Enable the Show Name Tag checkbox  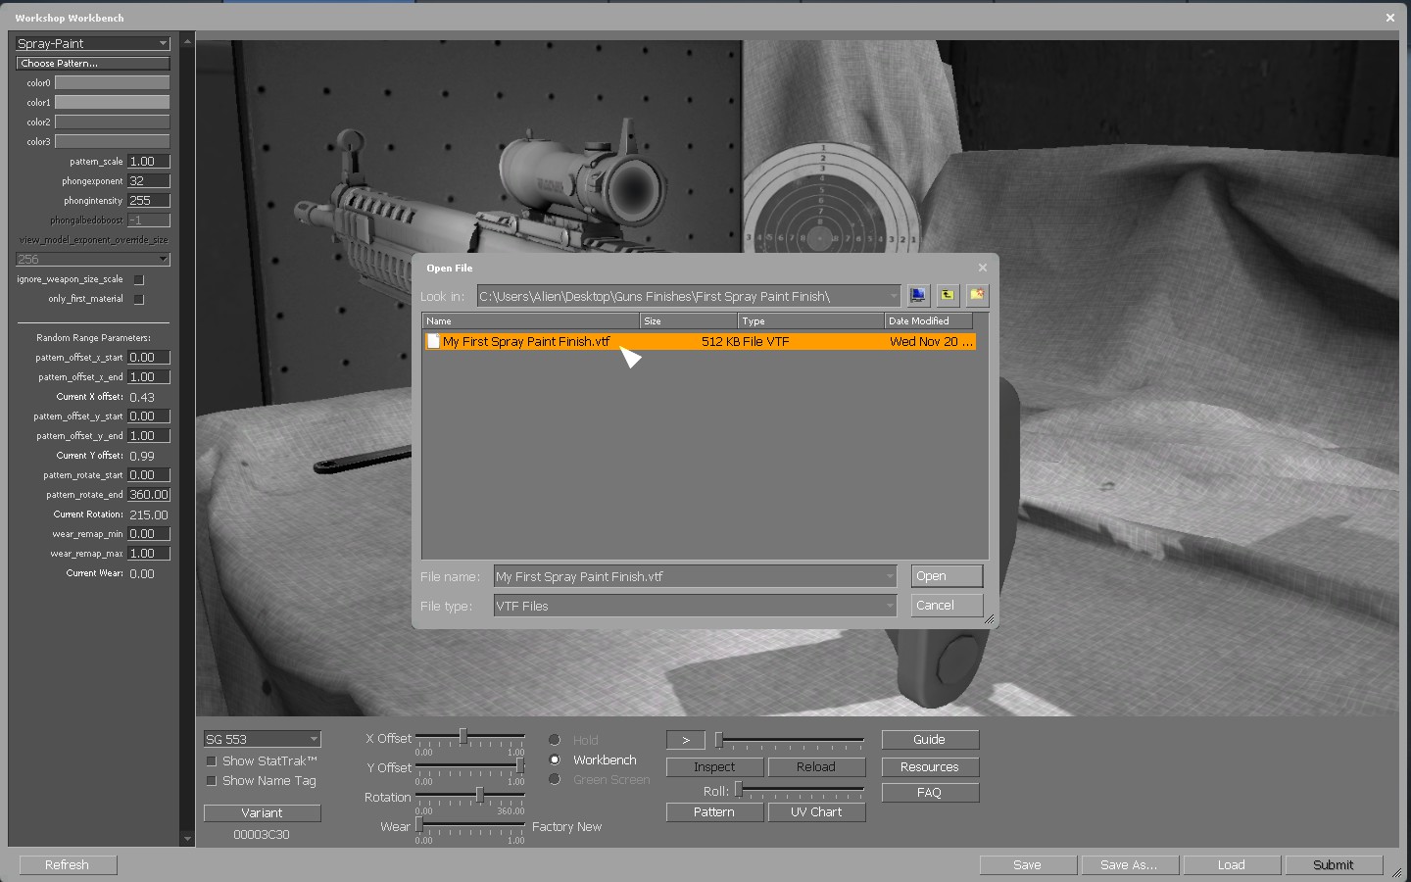211,781
